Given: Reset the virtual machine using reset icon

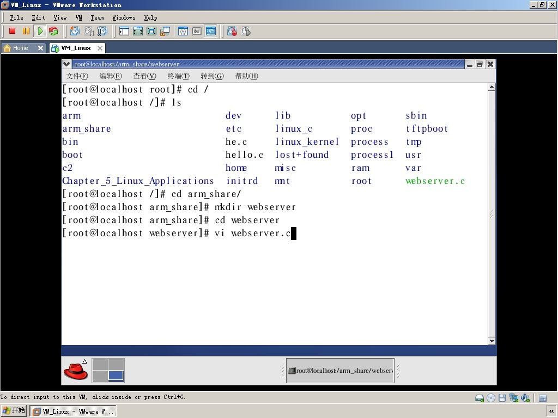Looking at the screenshot, I should [53, 31].
